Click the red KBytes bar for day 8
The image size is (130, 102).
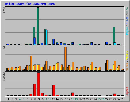(35, 90)
